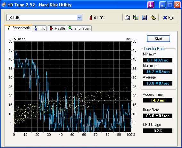Image resolution: width=182 pixels, height=148 pixels.
Task: Click the copy text to clipboard icon
Action: pos(127,18)
